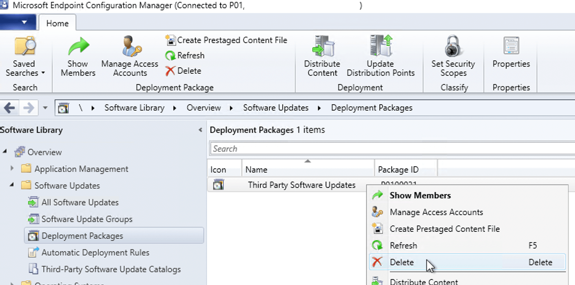Click the Software Update Groups tree icon
The height and width of the screenshot is (285, 575).
point(33,219)
